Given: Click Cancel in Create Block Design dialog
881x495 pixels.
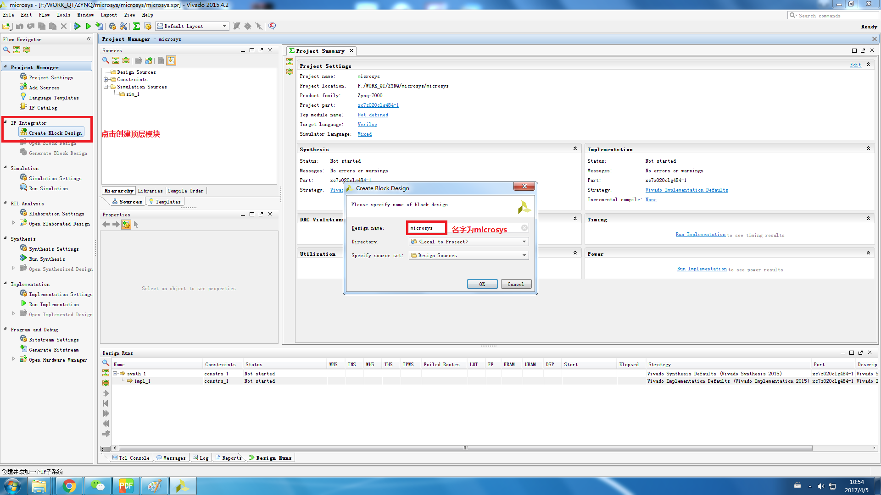Looking at the screenshot, I should (x=516, y=284).
